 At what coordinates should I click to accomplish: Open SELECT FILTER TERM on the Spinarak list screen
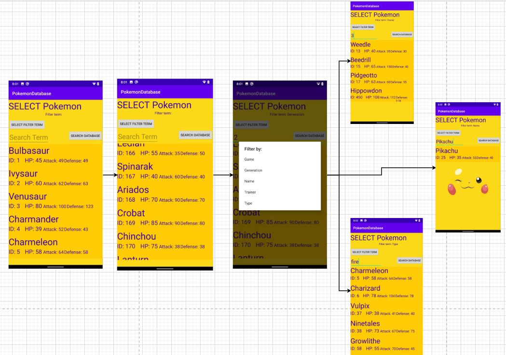point(136,123)
